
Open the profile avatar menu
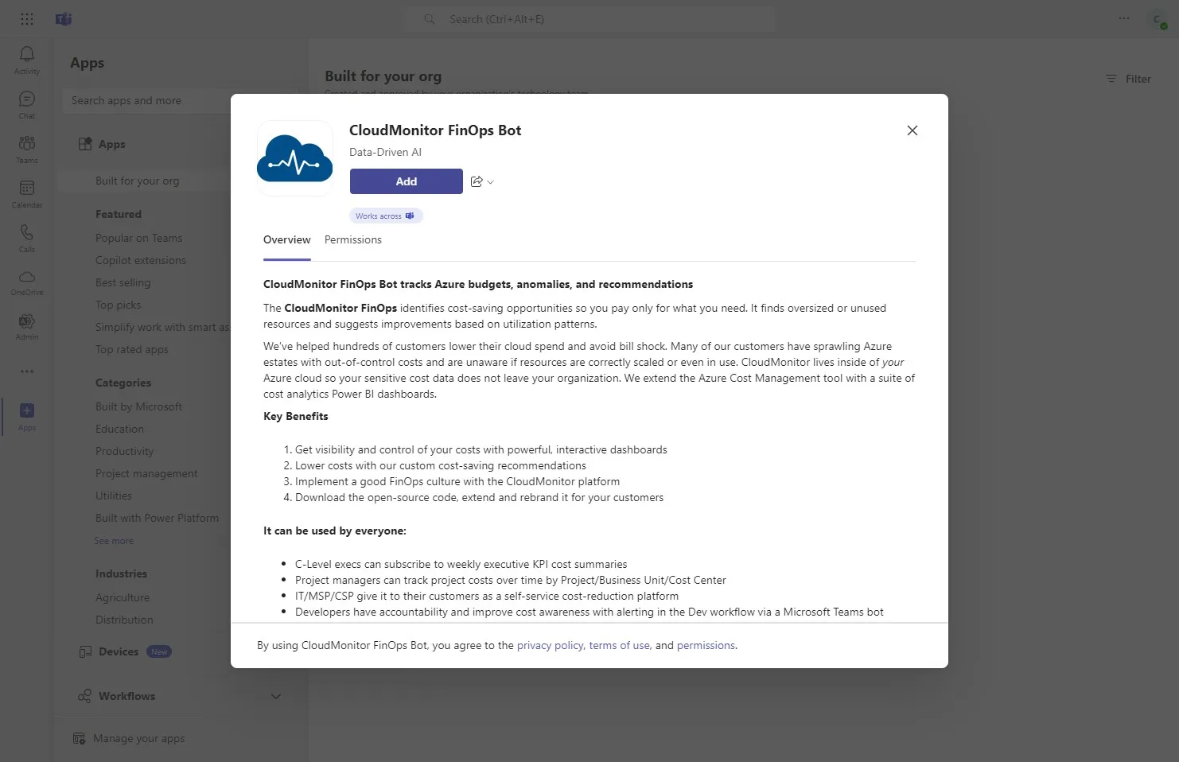[1158, 19]
